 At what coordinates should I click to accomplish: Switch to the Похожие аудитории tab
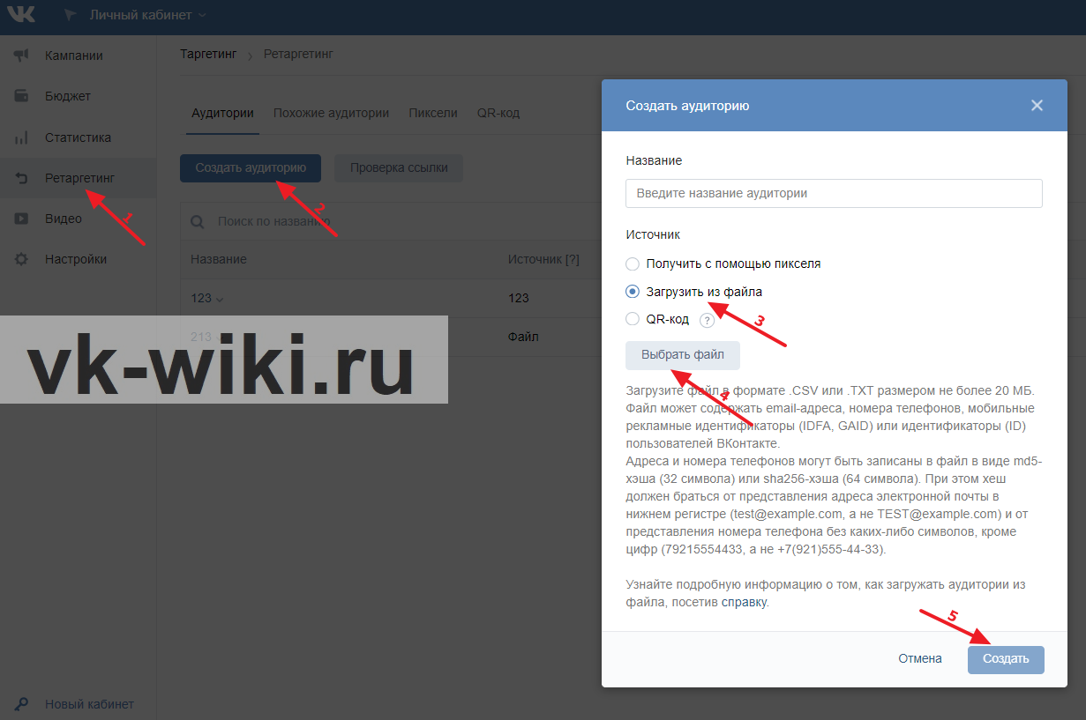click(x=331, y=113)
